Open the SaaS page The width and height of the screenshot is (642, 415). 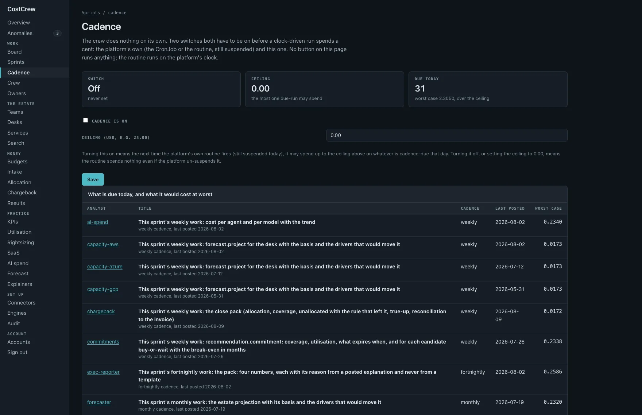tap(34, 253)
